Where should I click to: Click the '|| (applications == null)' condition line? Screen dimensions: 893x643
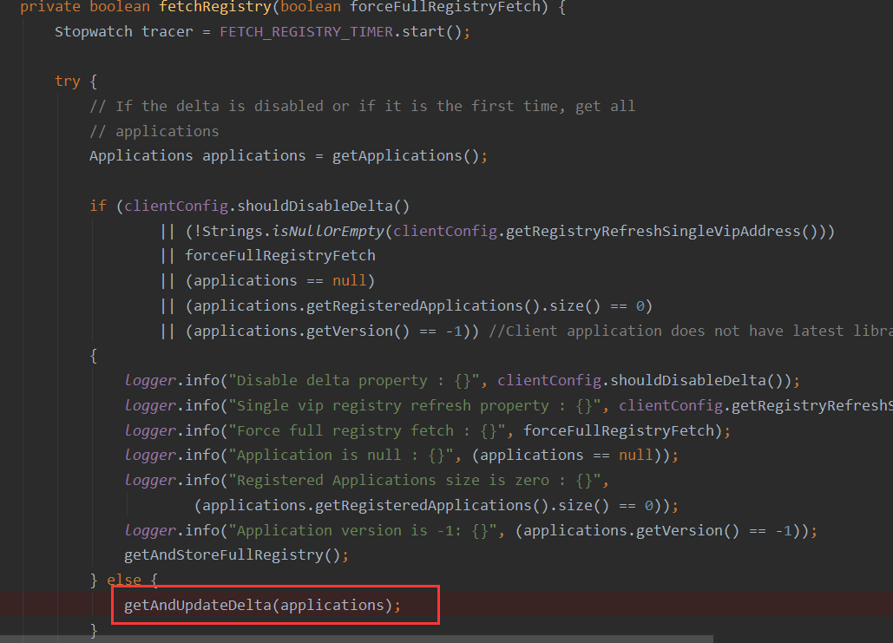point(267,281)
